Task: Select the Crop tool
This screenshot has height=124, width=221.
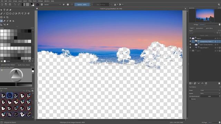Action: point(7,17)
